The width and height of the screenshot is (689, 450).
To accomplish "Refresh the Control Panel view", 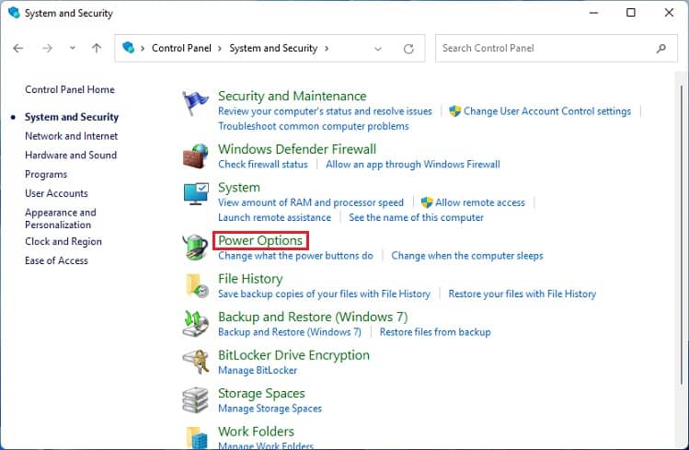I will (408, 49).
